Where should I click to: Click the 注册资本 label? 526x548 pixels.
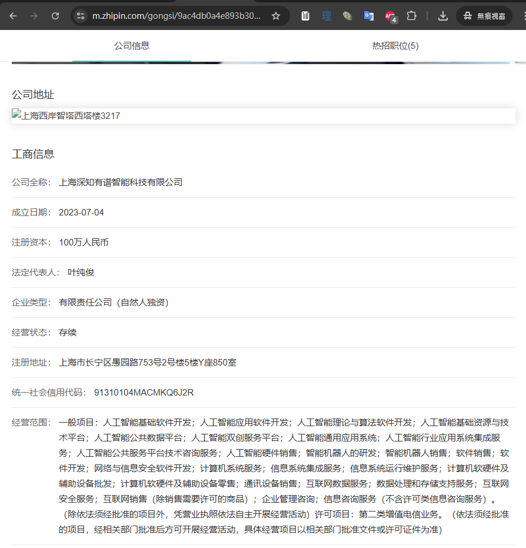pyautogui.click(x=31, y=243)
